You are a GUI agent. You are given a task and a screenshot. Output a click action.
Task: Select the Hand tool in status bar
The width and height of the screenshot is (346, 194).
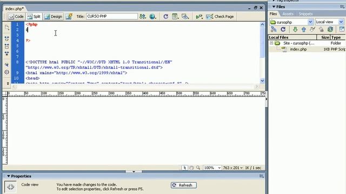point(191,168)
